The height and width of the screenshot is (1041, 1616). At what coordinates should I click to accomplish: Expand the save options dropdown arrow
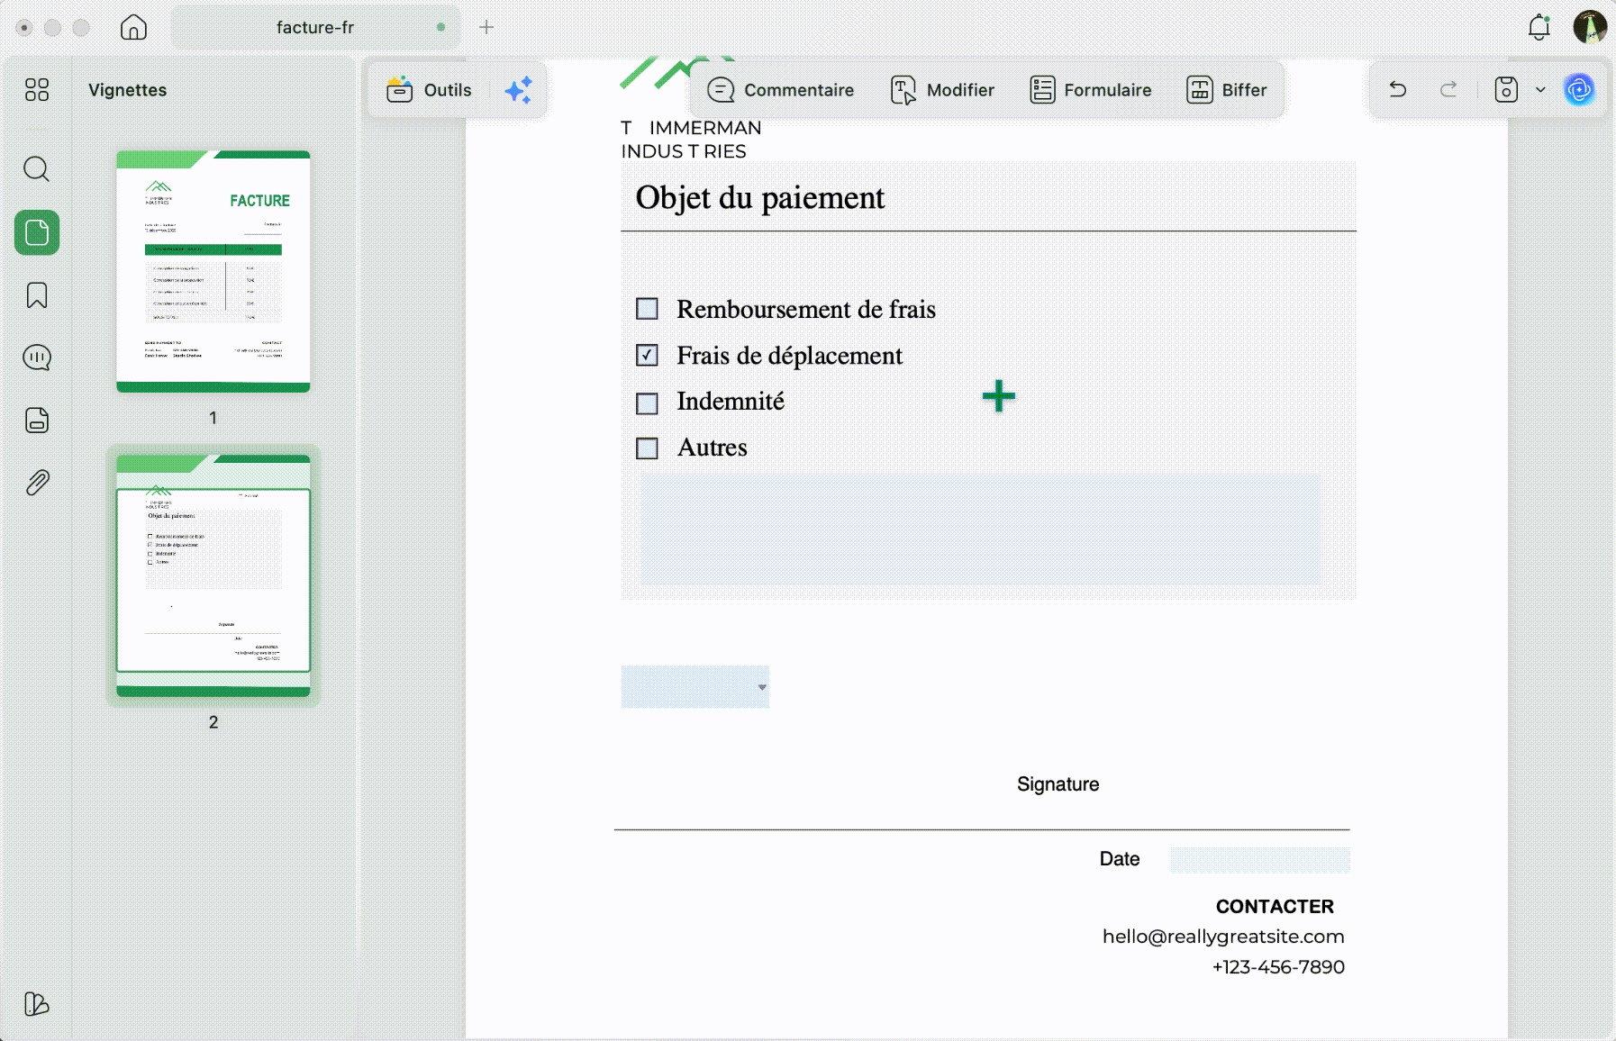point(1540,89)
